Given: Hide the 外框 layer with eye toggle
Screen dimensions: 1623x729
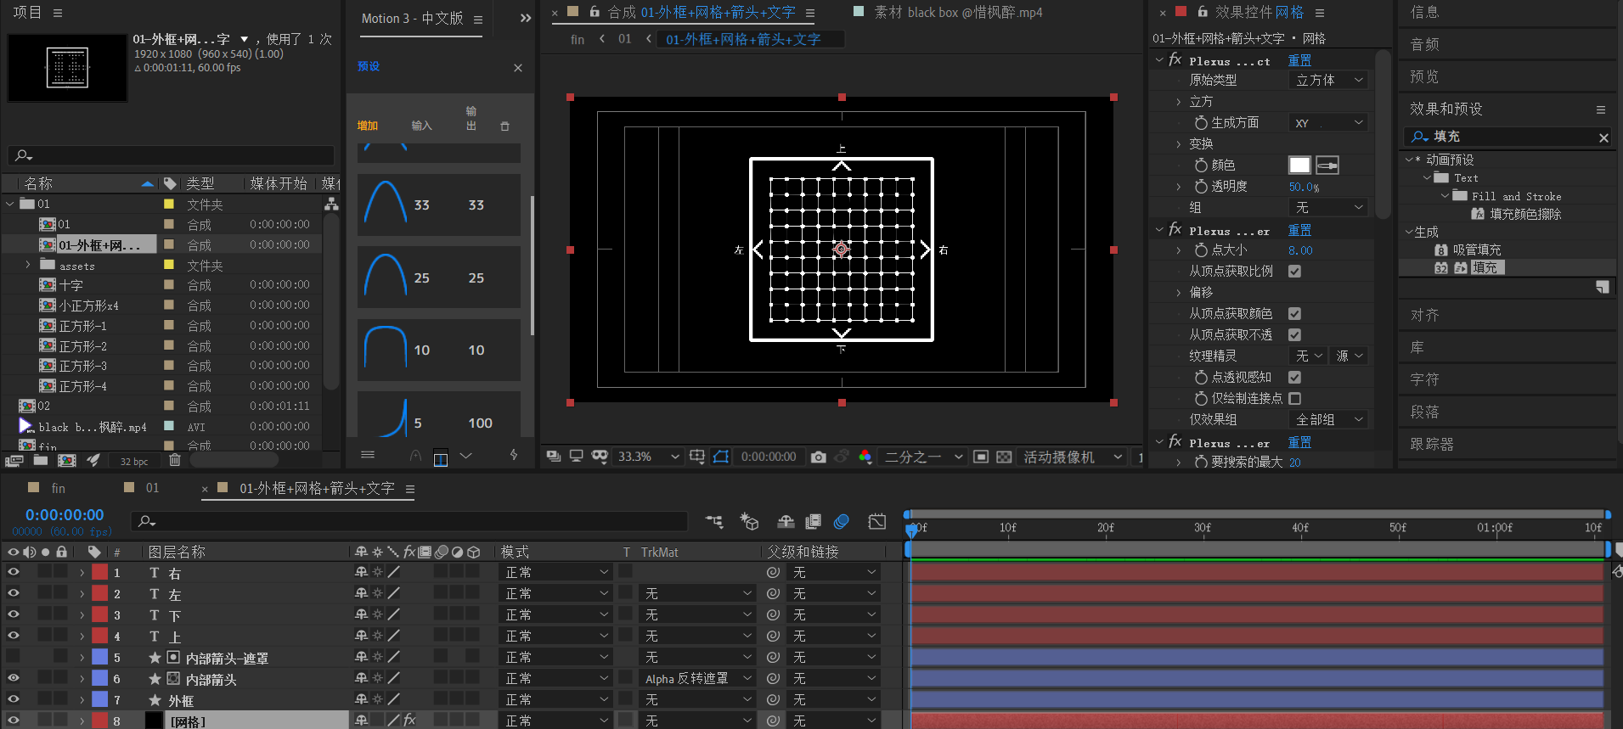Looking at the screenshot, I should point(13,699).
